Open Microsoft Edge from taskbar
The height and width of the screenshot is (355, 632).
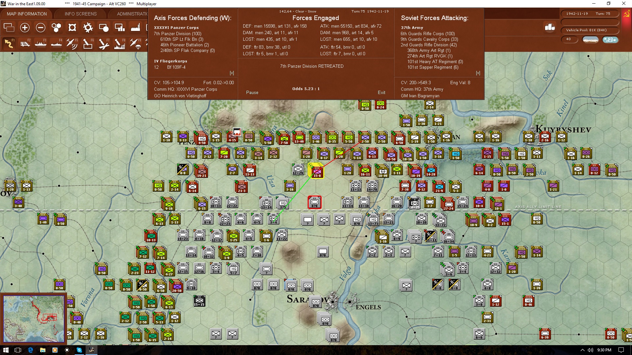pyautogui.click(x=30, y=350)
